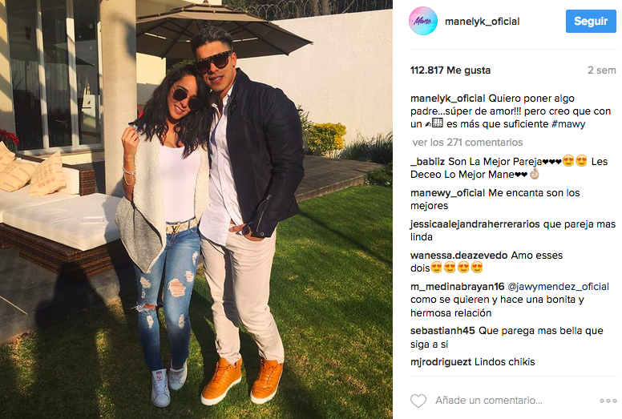
Task: Open the manelyk_oficial username in the header
Action: click(x=482, y=22)
